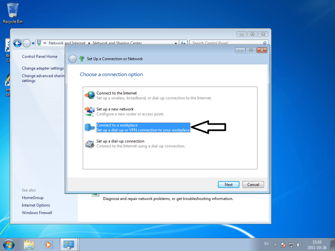
Task: Launch Windows Media Player from taskbar
Action: pos(48,244)
